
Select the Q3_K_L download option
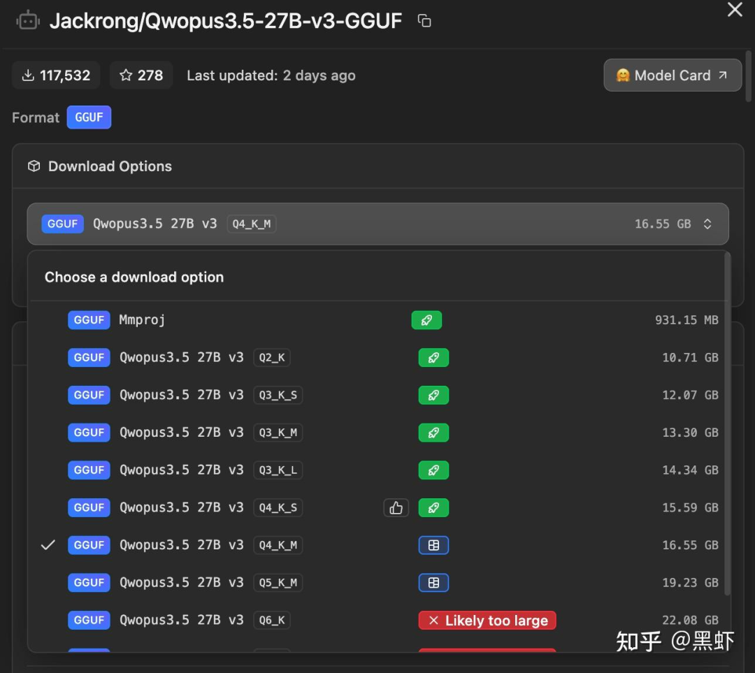point(378,470)
